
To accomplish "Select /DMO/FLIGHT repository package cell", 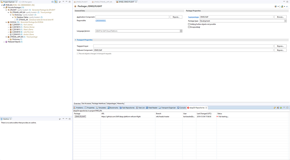I will point(80,117).
